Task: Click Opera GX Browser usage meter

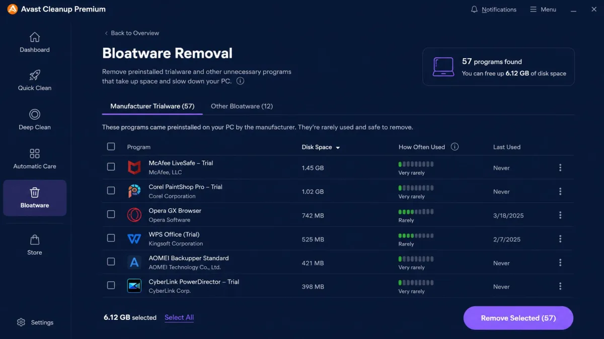Action: [416, 212]
